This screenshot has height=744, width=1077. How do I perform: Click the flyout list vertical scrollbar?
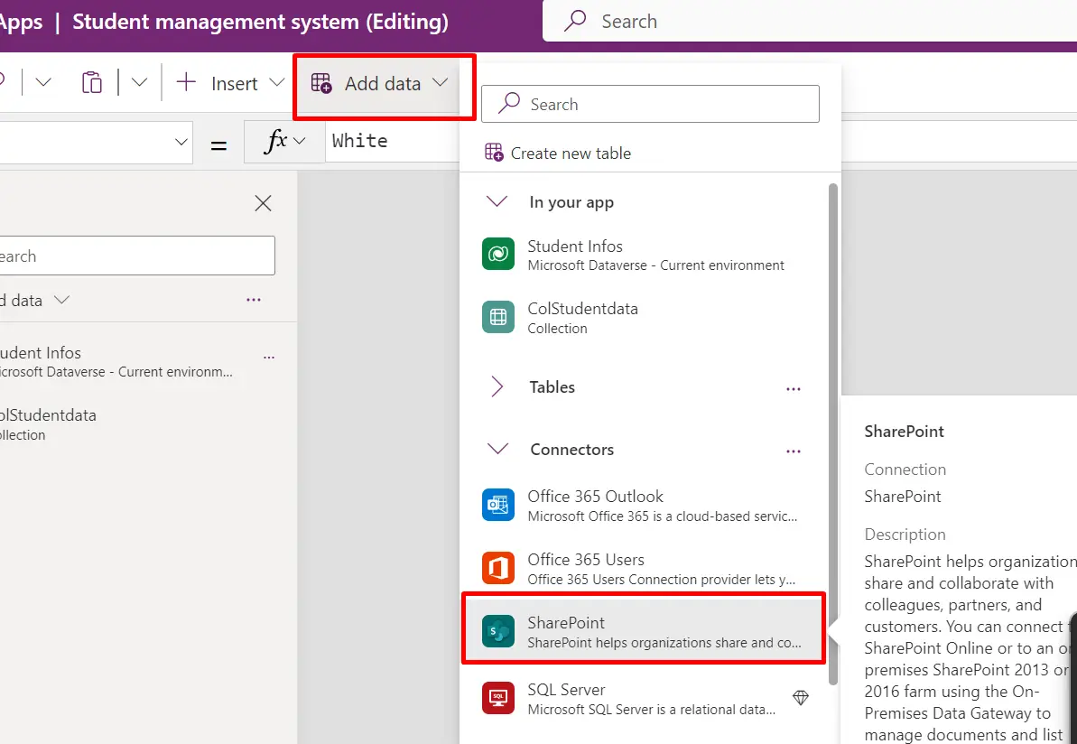[x=833, y=433]
